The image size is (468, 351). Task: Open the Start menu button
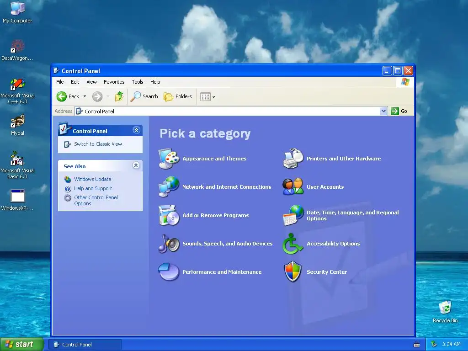(22, 344)
